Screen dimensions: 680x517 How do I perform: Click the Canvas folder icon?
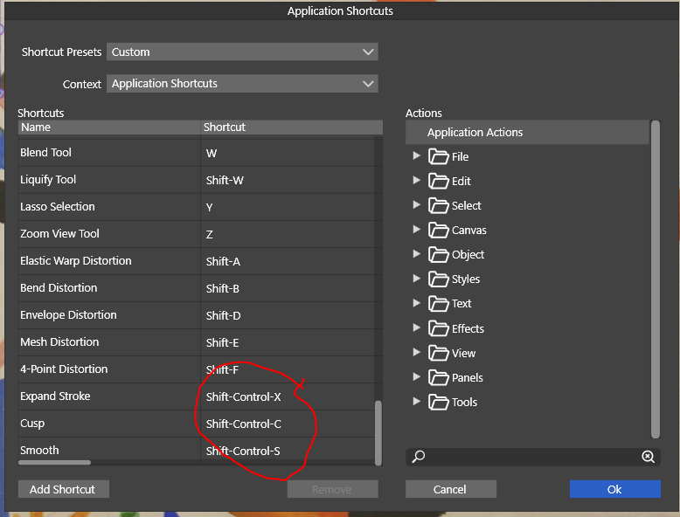coord(438,231)
